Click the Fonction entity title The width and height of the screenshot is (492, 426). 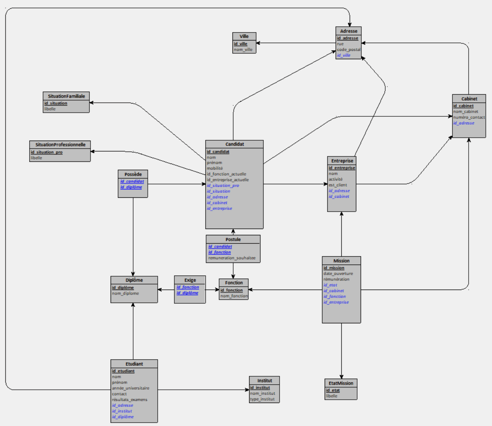pos(234,283)
